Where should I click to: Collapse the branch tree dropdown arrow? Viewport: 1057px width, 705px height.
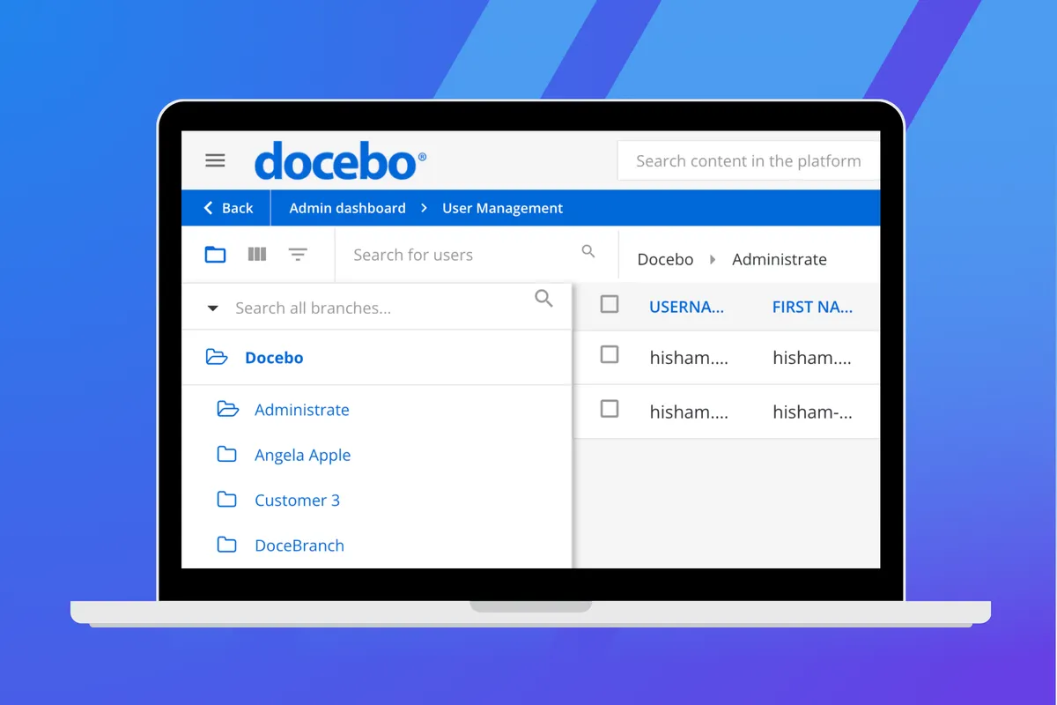click(x=212, y=308)
